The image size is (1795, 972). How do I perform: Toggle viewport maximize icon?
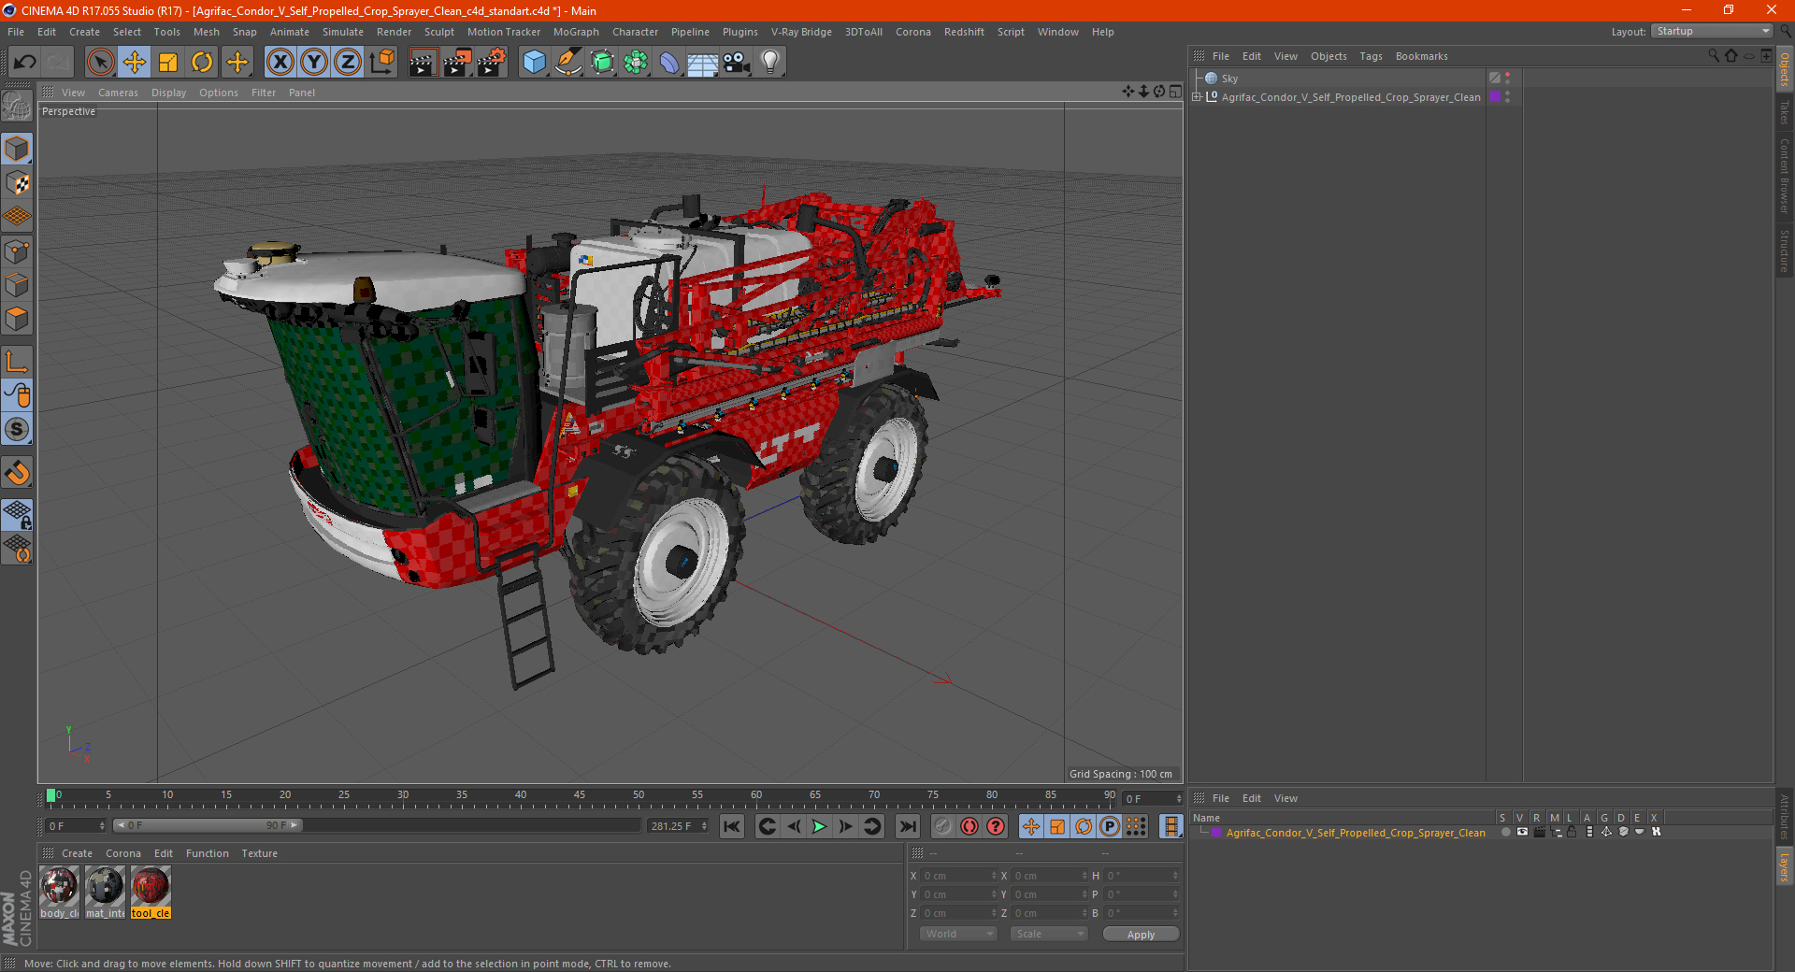[x=1175, y=93]
